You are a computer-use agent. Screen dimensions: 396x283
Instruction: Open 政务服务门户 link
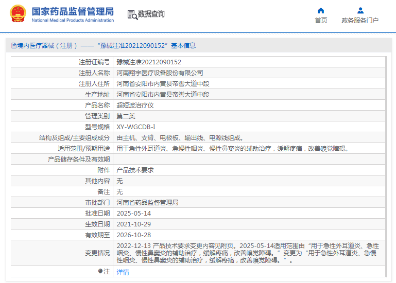pos(360,20)
